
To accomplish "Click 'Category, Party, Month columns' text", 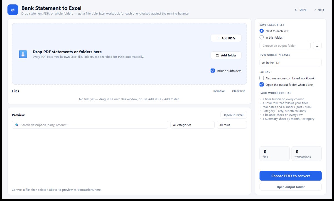I will [x=284, y=111].
